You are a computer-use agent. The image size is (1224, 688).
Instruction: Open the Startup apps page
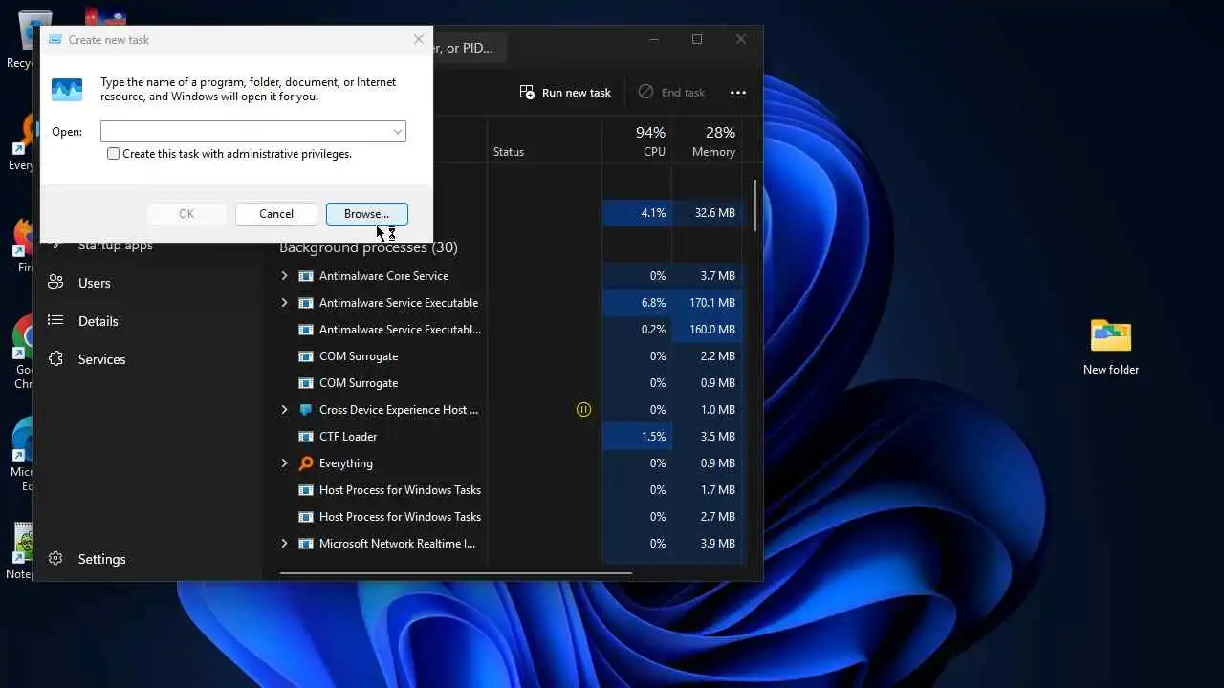[116, 246]
